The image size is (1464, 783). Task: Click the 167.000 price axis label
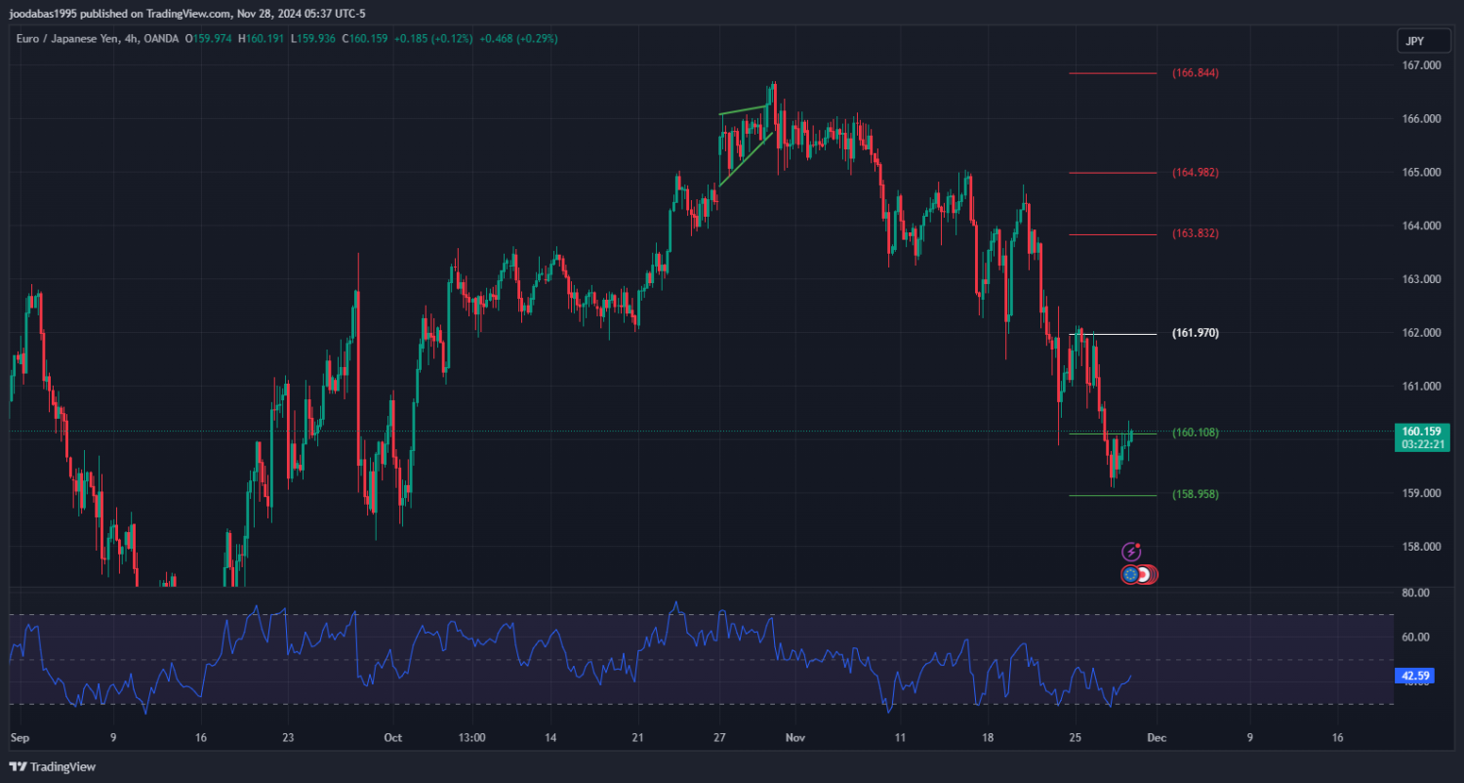(1422, 65)
